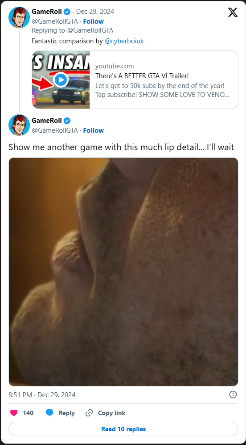Image resolution: width=246 pixels, height=445 pixels.
Task: Open GameRoll avatar in the main tweet
Action: coord(19,125)
